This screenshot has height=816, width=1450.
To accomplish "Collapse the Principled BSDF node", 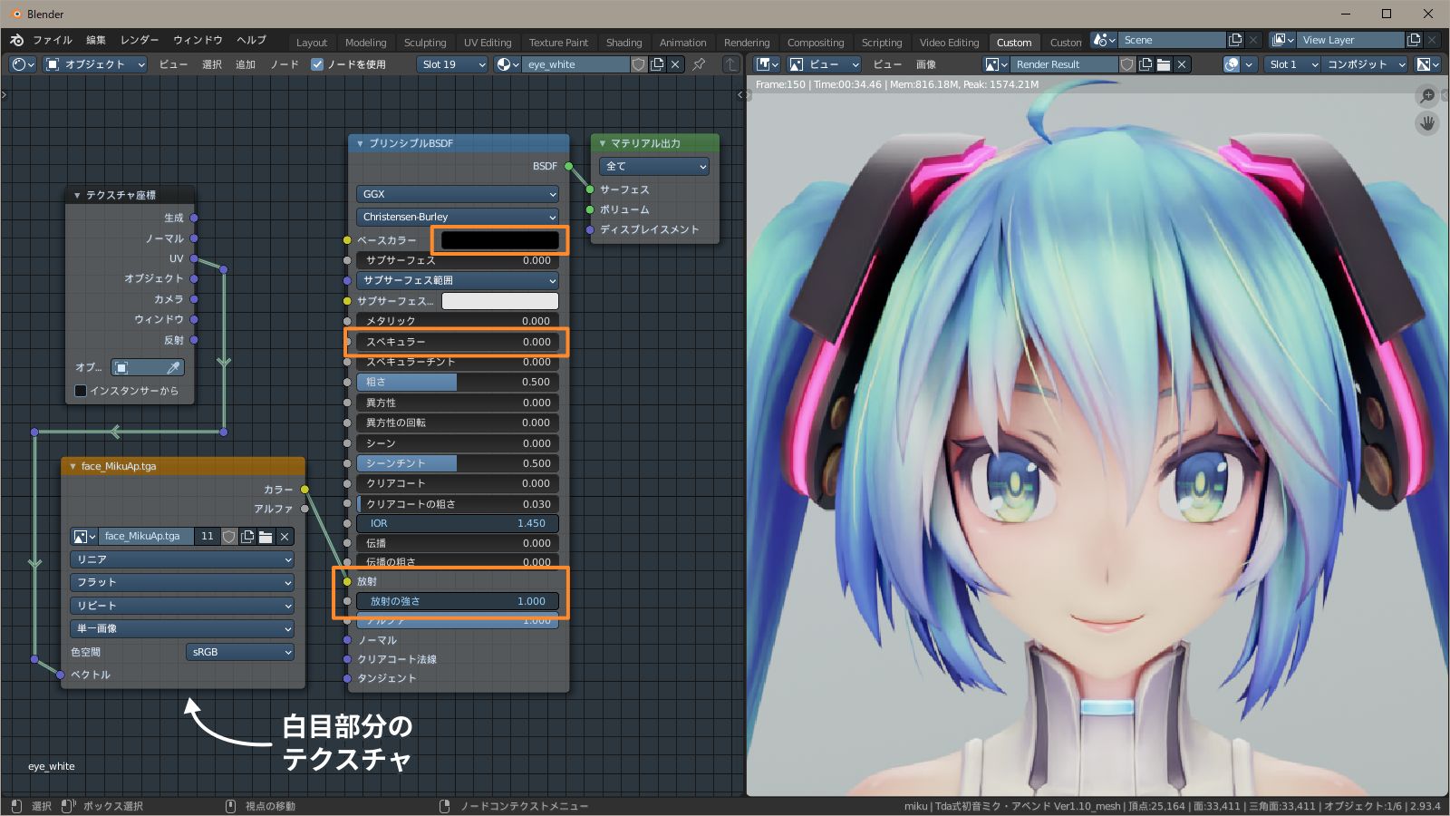I will (x=360, y=143).
